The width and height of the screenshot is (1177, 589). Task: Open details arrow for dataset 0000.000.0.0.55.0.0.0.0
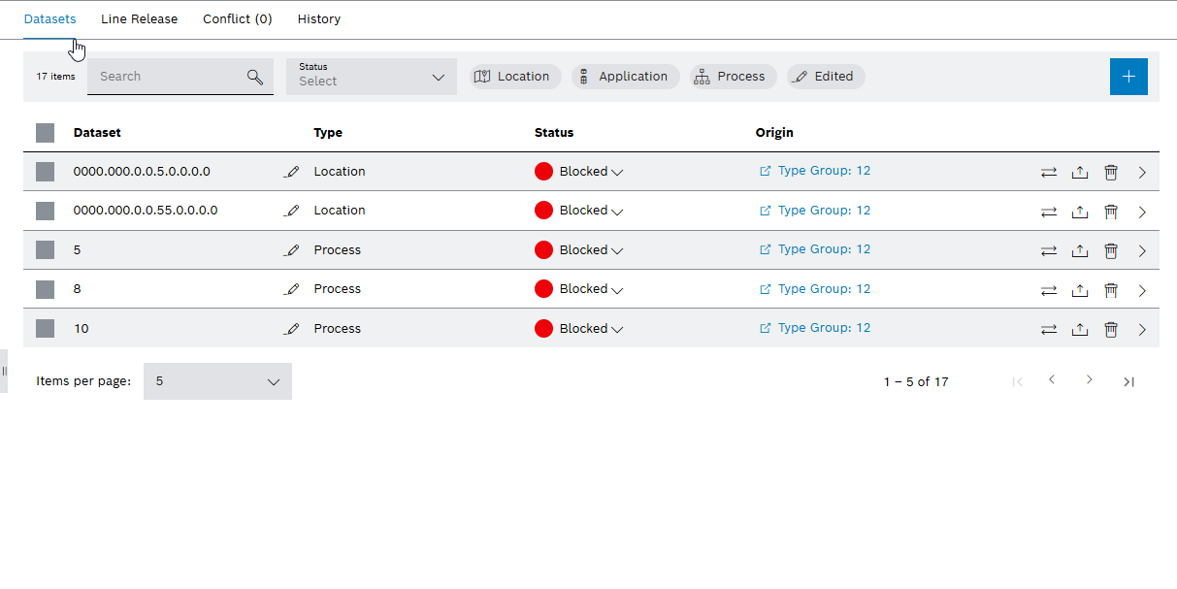tap(1142, 212)
